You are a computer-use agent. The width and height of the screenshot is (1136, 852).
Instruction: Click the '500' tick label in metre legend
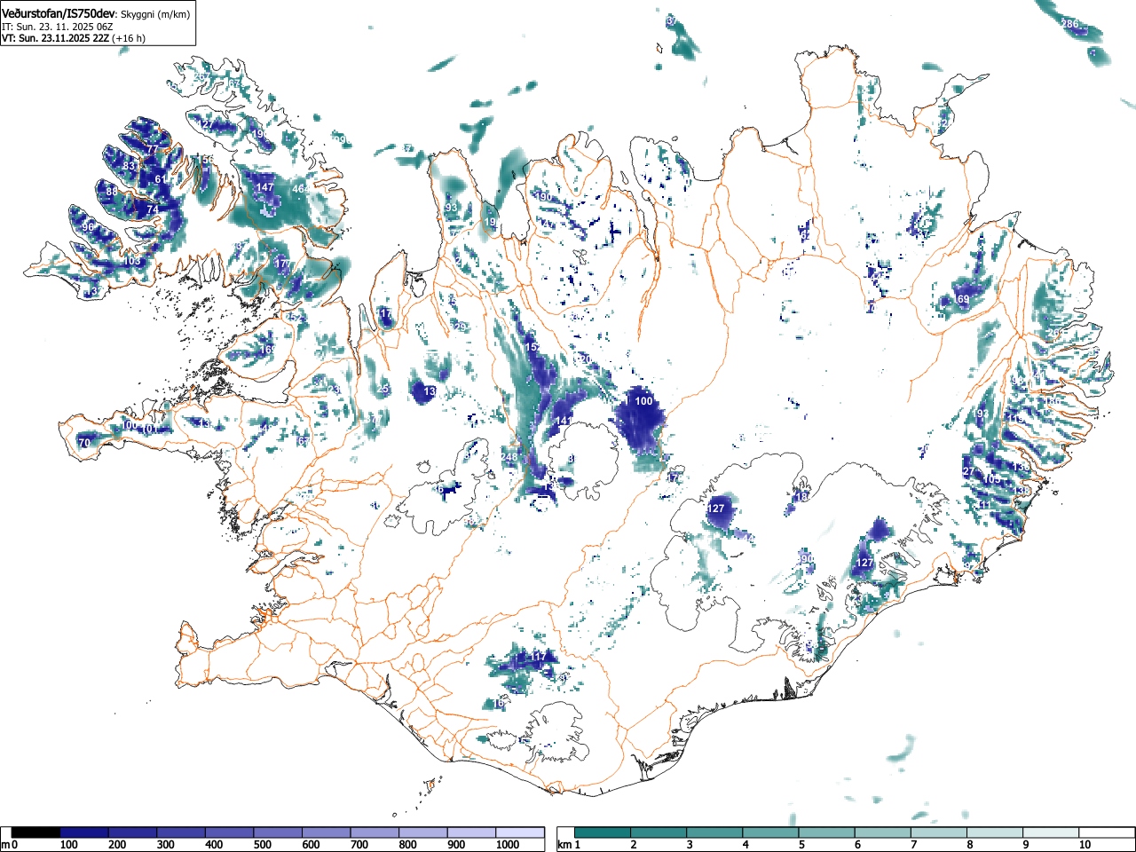(262, 845)
